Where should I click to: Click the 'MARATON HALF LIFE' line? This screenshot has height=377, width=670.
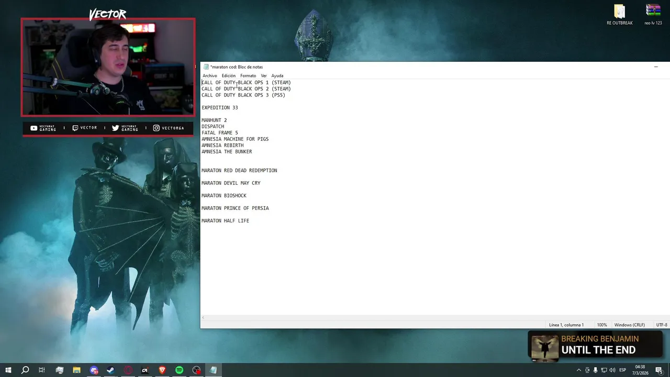[x=225, y=221]
